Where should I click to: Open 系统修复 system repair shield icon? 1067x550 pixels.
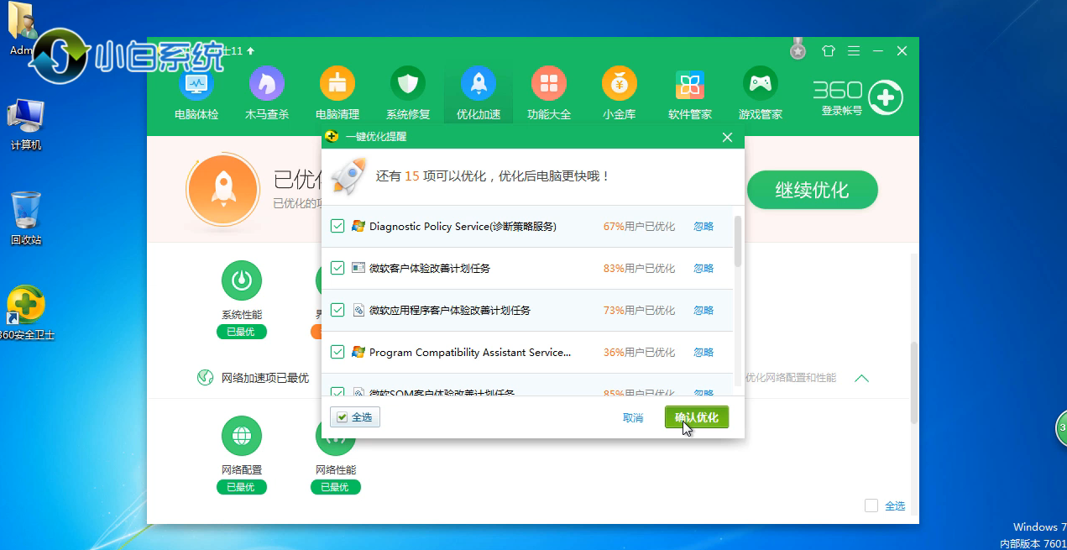pos(408,83)
